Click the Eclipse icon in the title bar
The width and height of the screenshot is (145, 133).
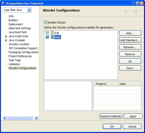3,3
